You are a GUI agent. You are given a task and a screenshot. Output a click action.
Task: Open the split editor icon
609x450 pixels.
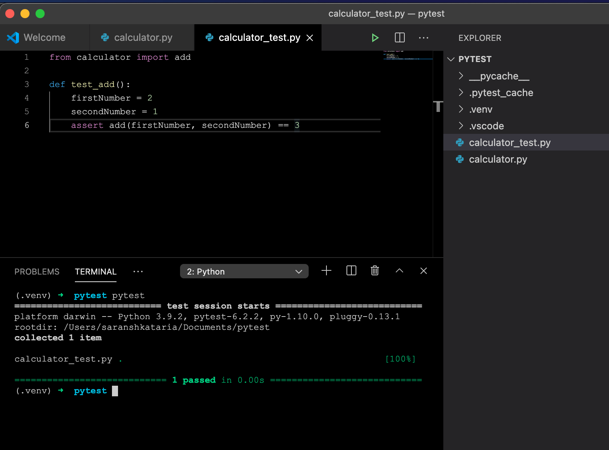coord(399,37)
